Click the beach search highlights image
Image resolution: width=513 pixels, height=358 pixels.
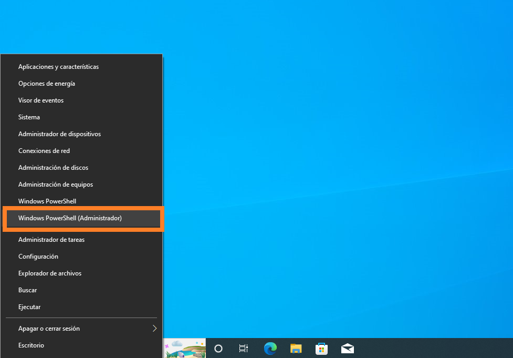click(184, 348)
